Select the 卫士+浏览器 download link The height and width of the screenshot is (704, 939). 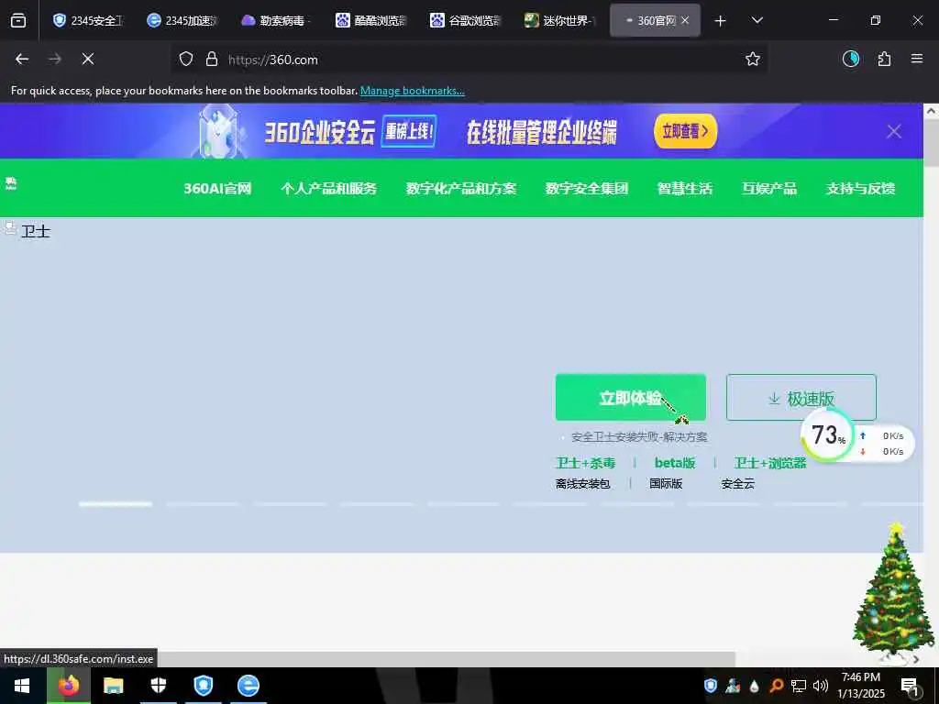coord(770,463)
